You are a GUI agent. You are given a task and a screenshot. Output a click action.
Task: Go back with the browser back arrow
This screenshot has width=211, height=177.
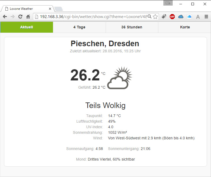[5, 17]
